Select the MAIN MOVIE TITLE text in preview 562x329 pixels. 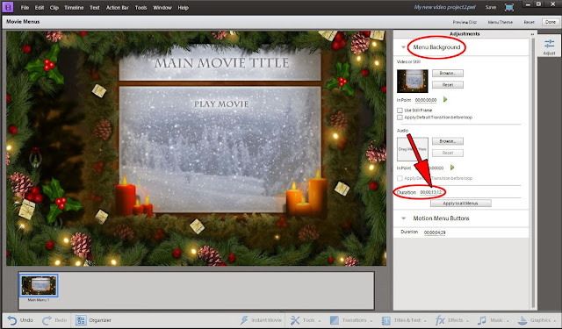tap(221, 63)
